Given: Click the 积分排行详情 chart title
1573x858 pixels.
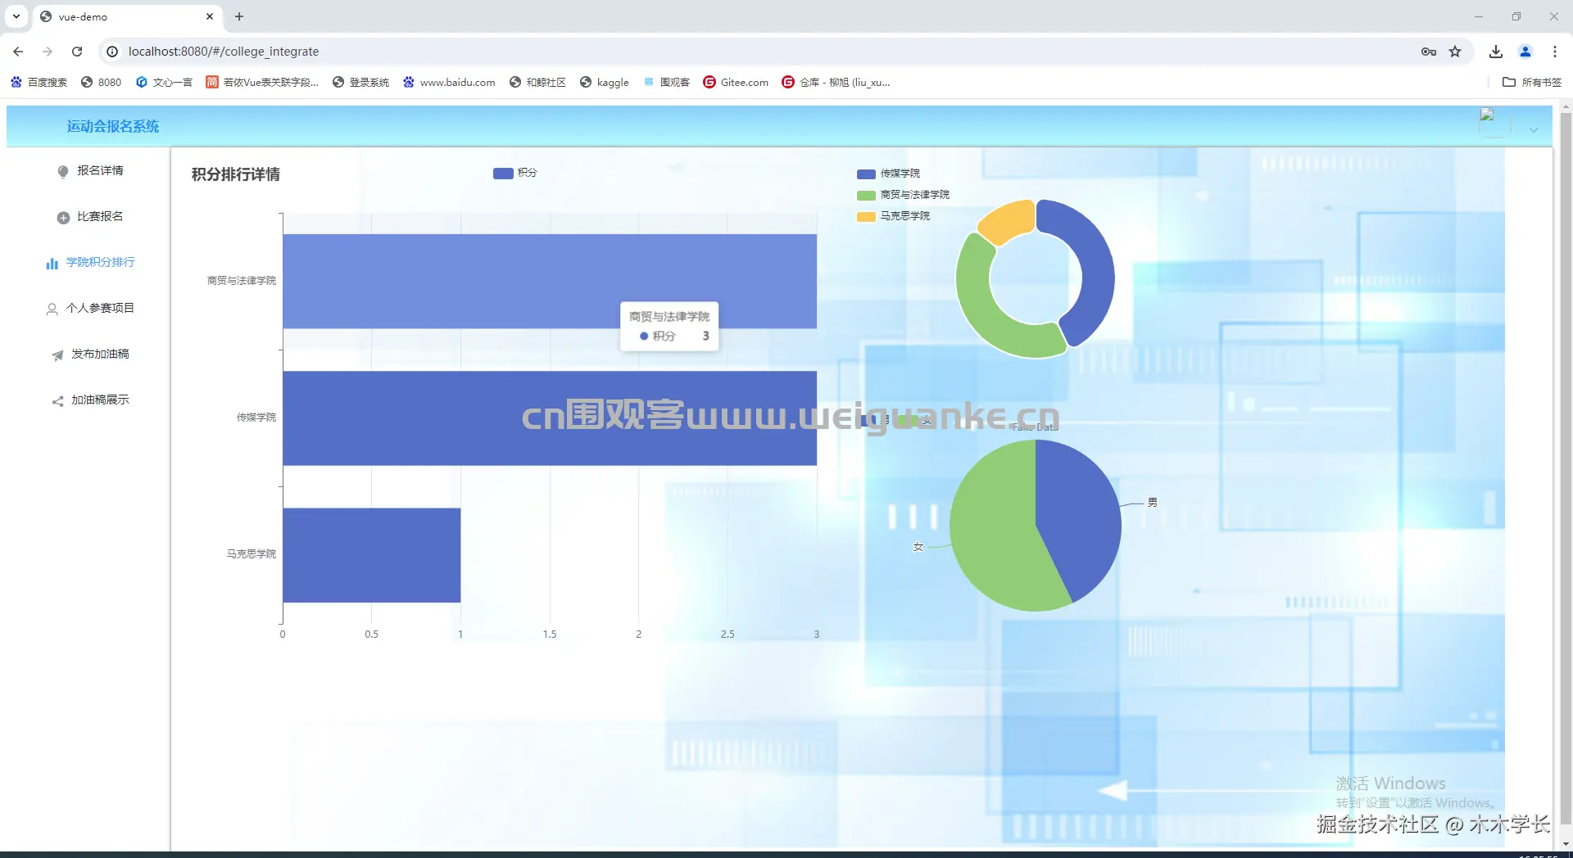Looking at the screenshot, I should click(x=236, y=174).
